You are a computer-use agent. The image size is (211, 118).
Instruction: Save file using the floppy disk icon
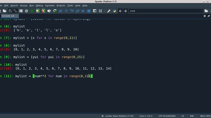click(x=10, y=11)
